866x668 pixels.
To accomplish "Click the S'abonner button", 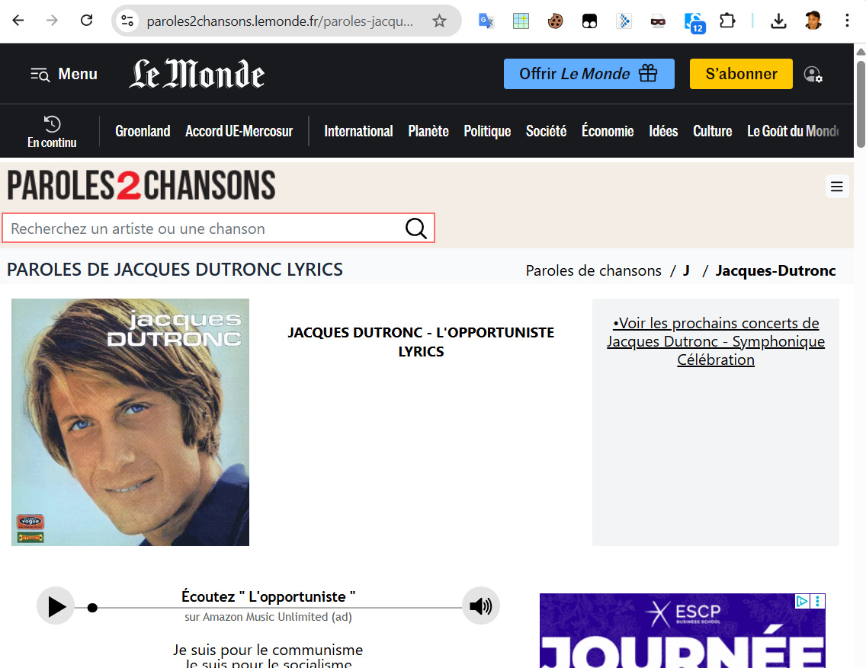I will tap(741, 74).
